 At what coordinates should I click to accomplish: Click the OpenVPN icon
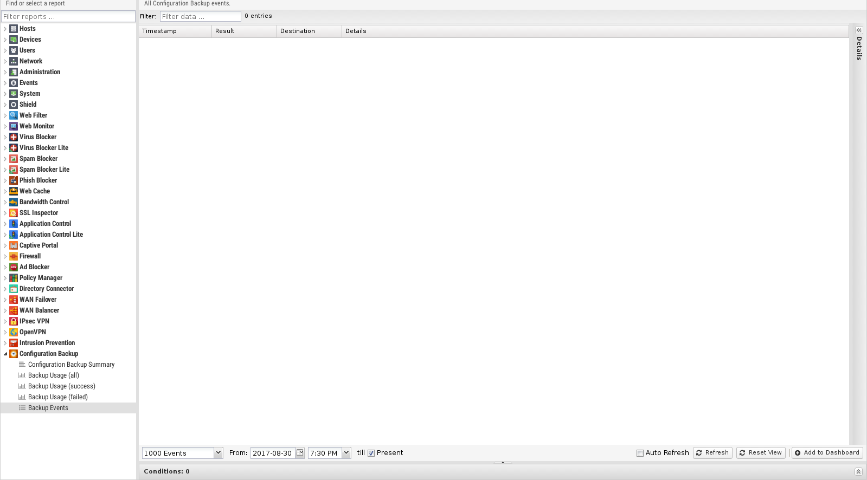pyautogui.click(x=14, y=332)
